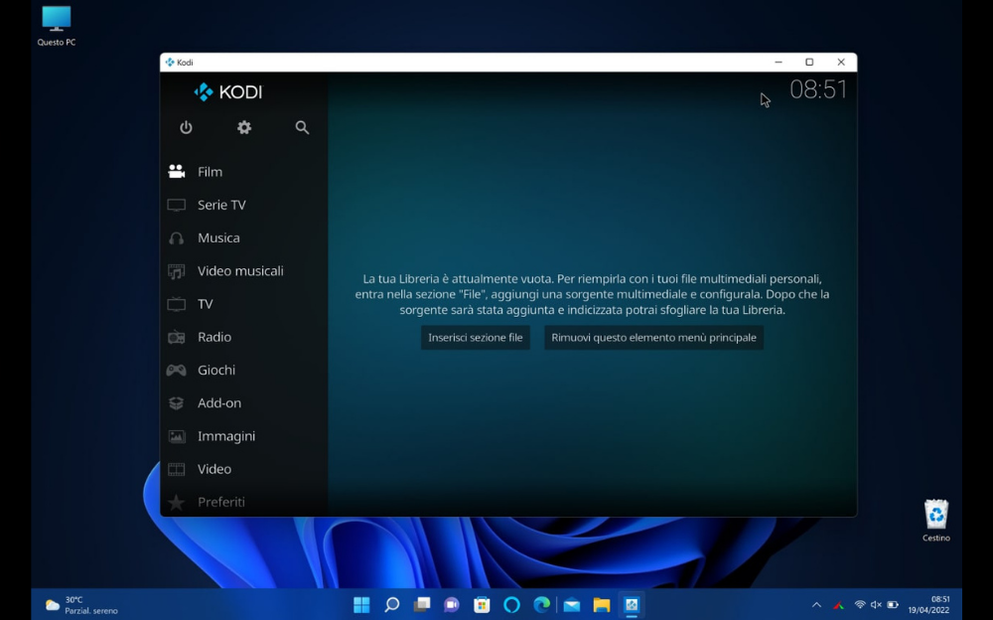Open weather widget 30°C Parzial. sereno

81,605
